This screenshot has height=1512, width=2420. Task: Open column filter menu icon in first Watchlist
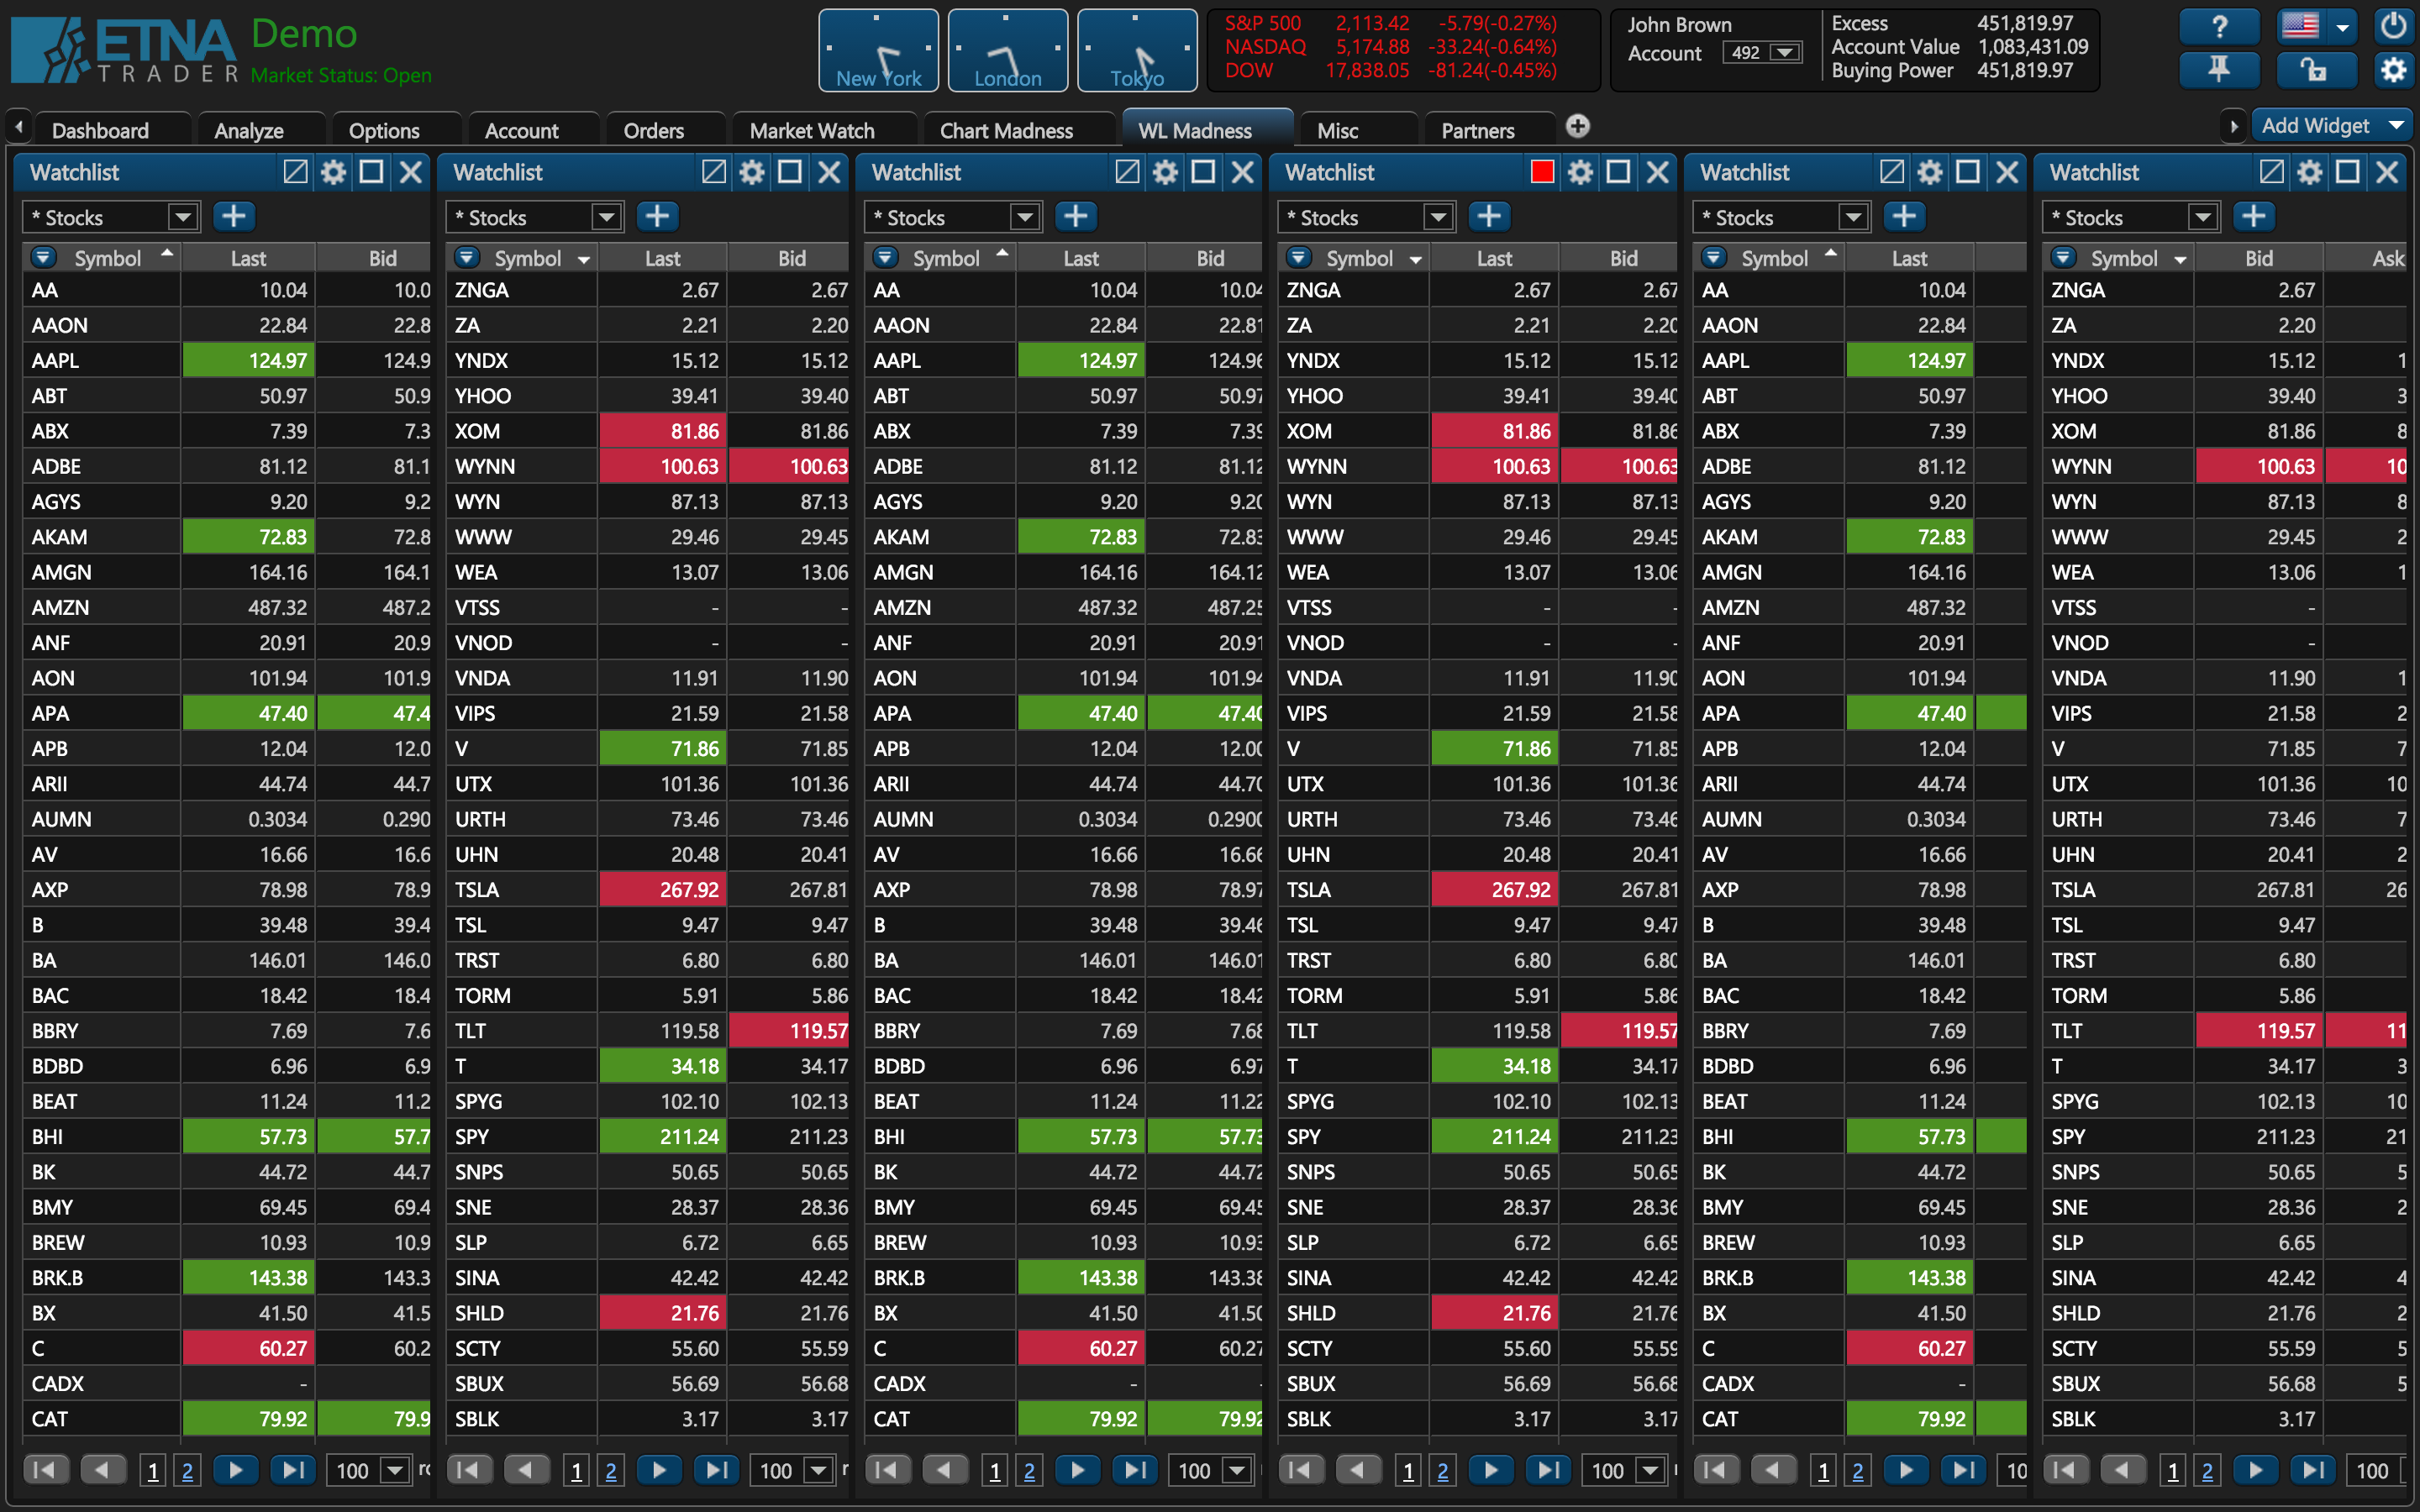click(x=43, y=258)
